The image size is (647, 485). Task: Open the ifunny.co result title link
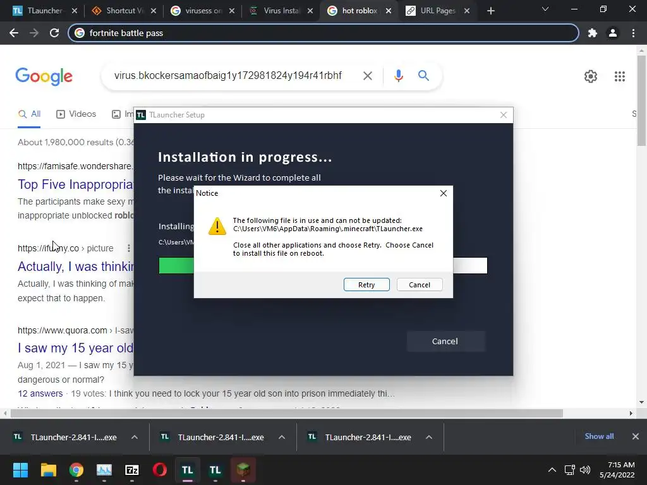click(76, 266)
